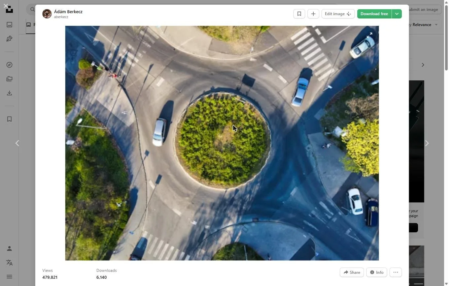Open the Collections icon in sidebar
Viewport: 453px width, 286px height.
(10, 79)
